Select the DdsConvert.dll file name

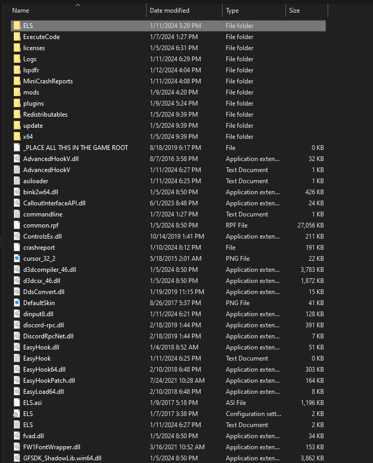[x=44, y=292]
